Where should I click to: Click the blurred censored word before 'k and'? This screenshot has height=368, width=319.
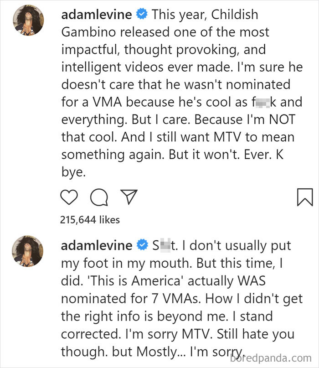pyautogui.click(x=262, y=103)
